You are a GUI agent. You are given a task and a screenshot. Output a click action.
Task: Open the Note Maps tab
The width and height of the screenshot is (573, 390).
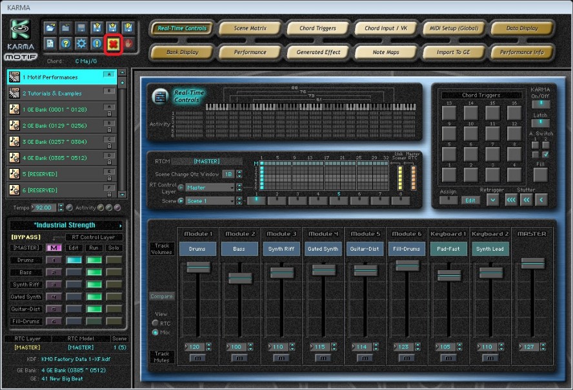coord(386,52)
